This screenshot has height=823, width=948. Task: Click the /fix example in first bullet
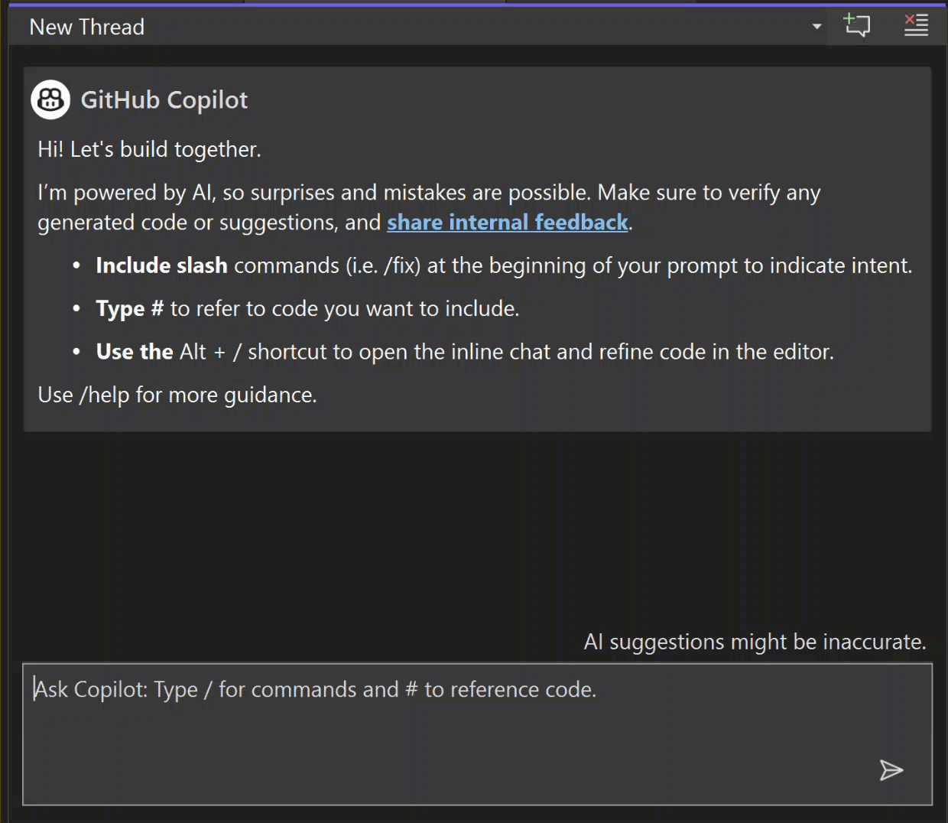(x=402, y=265)
